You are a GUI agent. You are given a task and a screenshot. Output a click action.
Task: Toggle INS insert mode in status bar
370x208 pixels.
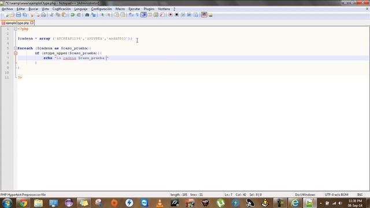coord(360,195)
